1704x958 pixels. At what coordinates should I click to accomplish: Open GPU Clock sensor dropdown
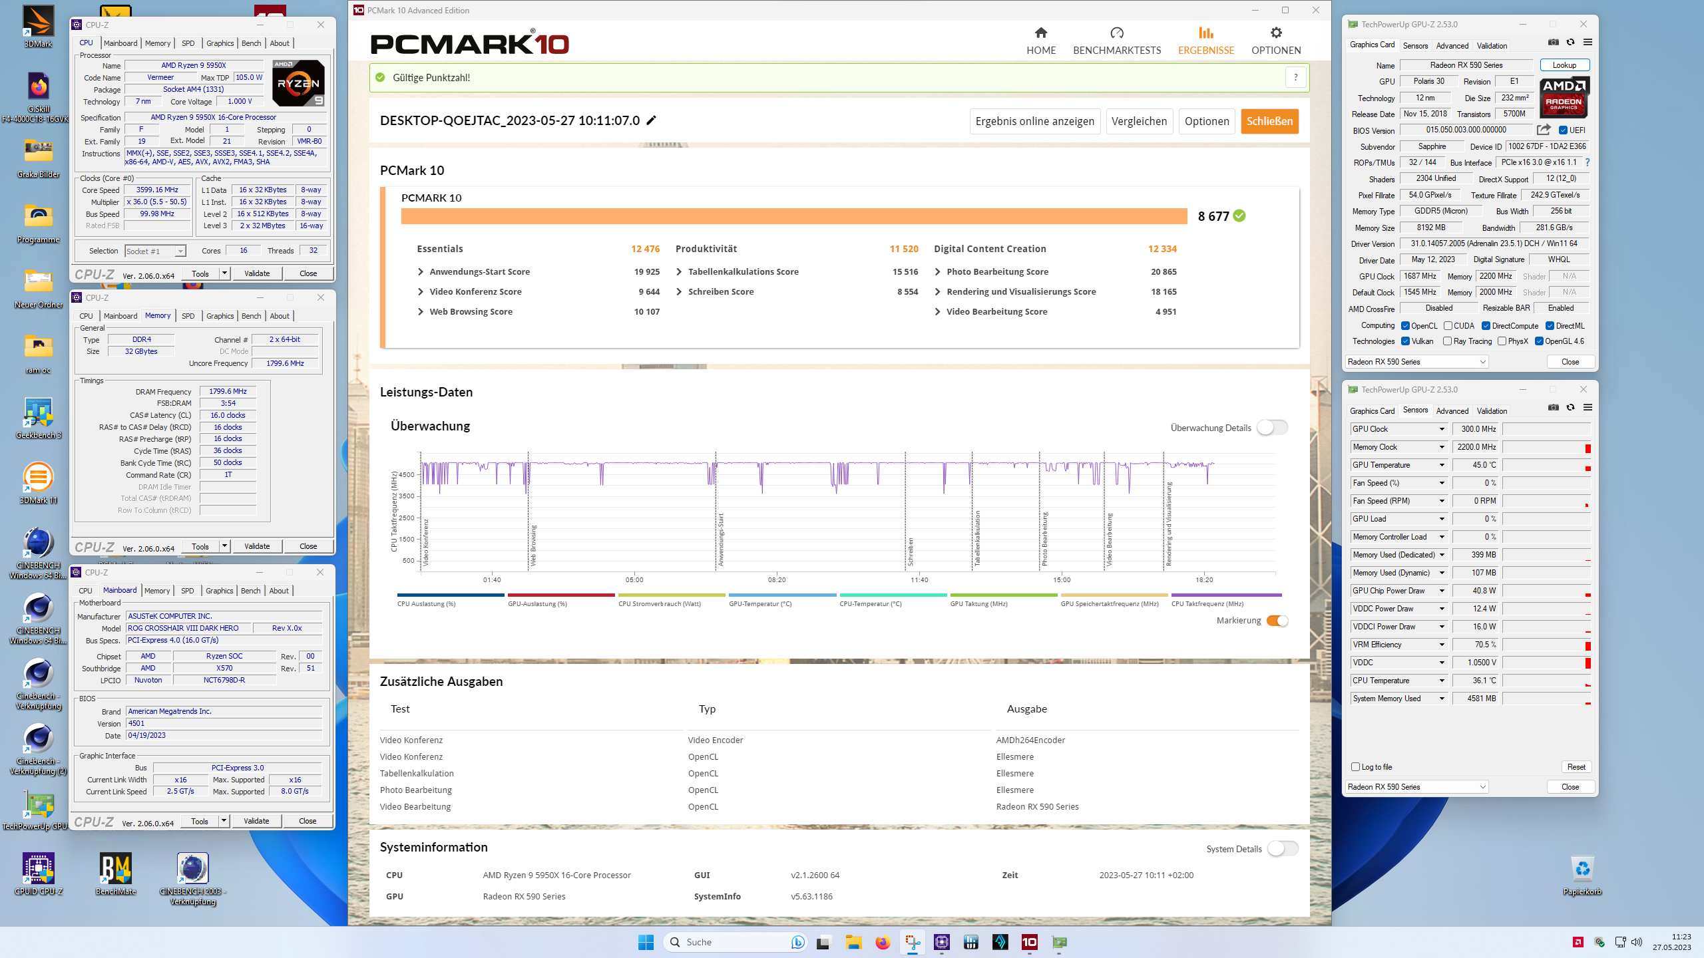1442,429
